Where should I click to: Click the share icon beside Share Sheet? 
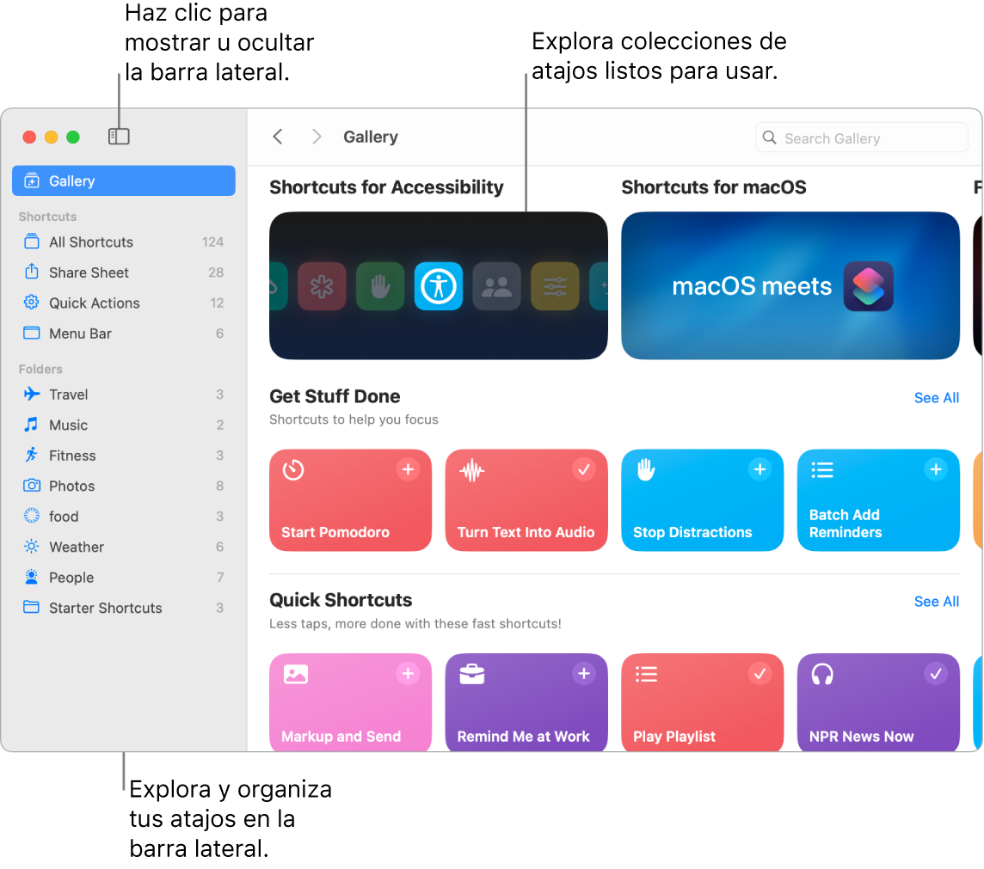point(31,272)
